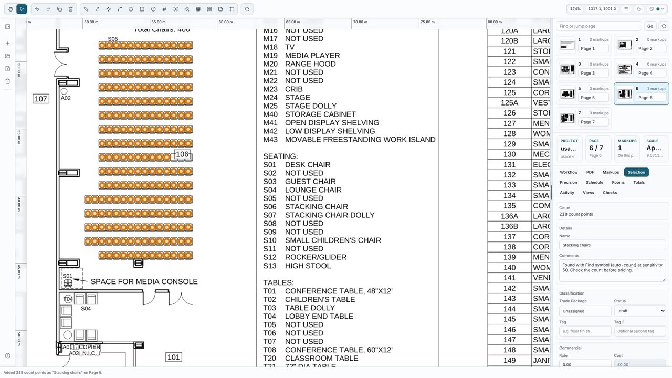Select the Pan hand tool

coord(10,9)
